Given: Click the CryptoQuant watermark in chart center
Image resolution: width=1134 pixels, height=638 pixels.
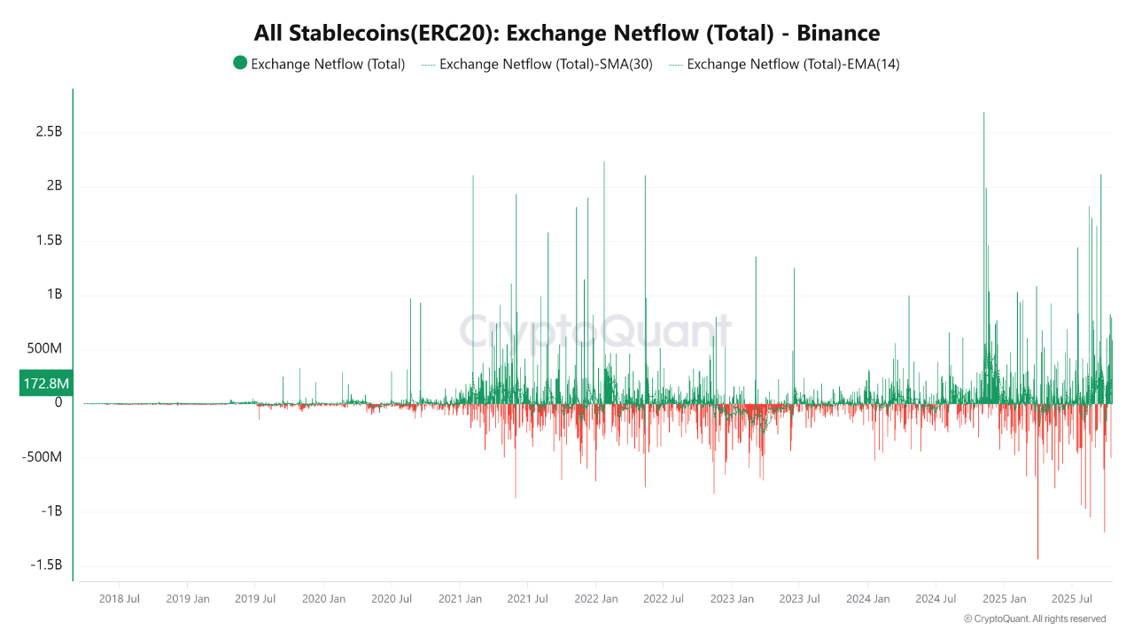Looking at the screenshot, I should click(x=595, y=331).
